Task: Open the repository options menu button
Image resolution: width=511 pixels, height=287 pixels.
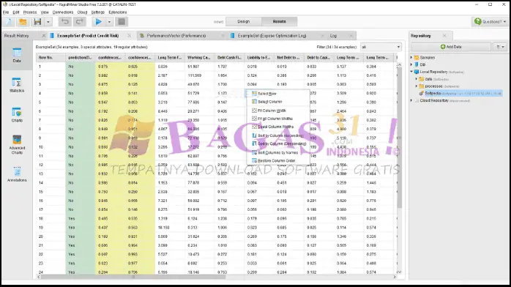Action: 500,47
